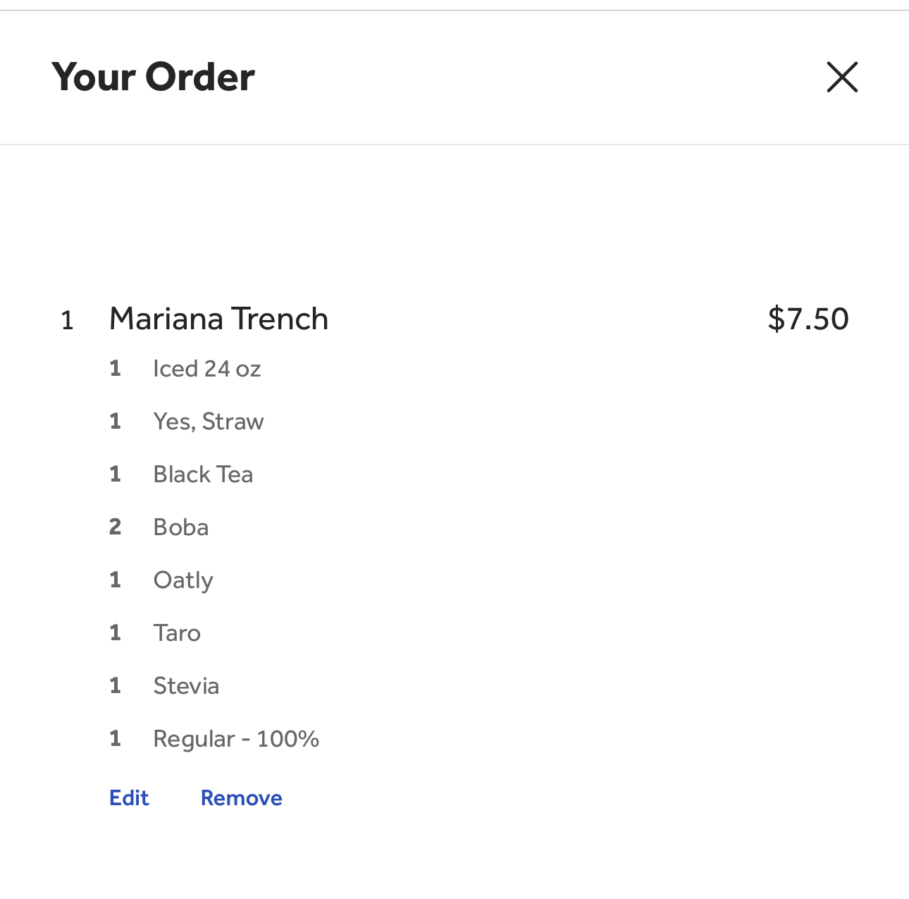Click the Regular - 100% sweetness line
This screenshot has width=909, height=899.
236,739
